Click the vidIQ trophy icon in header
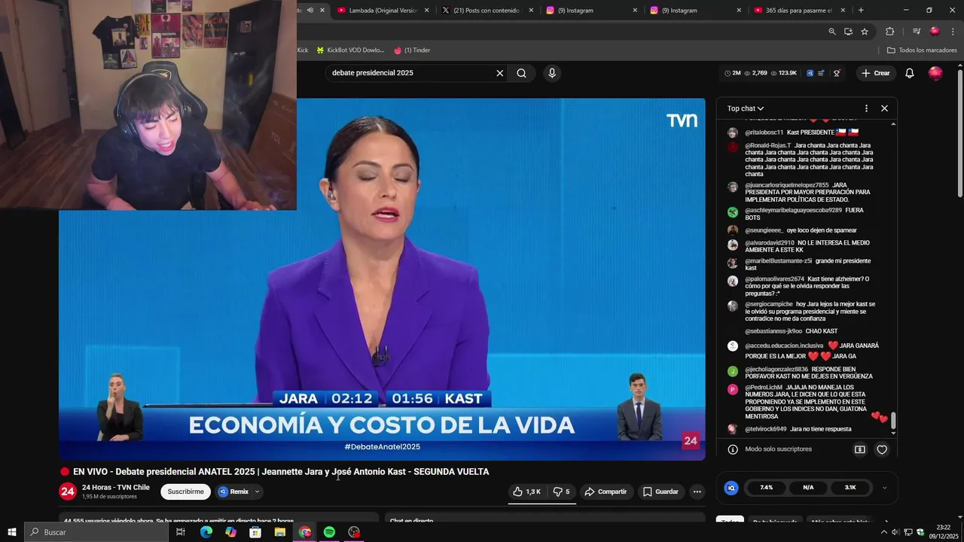 [837, 73]
